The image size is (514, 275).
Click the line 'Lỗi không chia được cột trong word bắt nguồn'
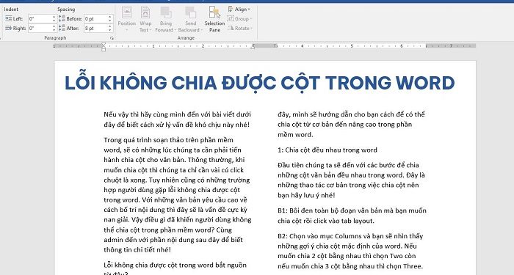coord(175,265)
